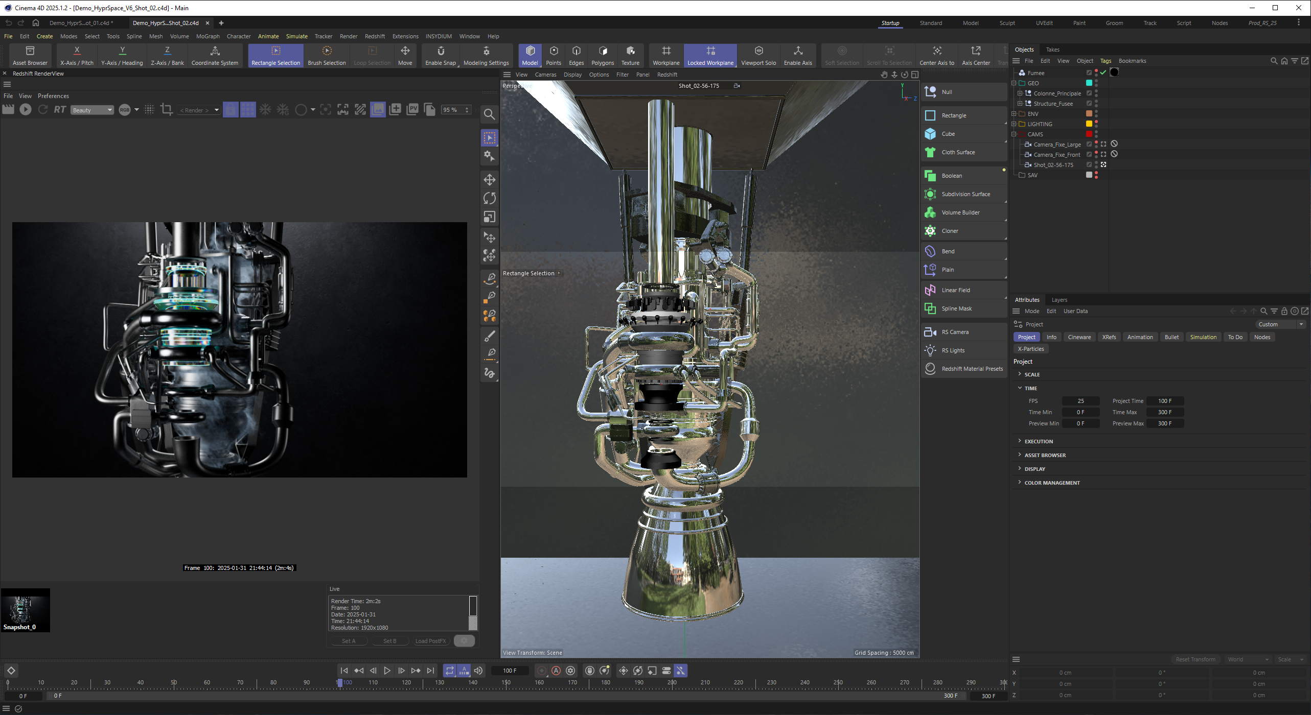Click the magnifier icon in RenderView sidebar
This screenshot has width=1311, height=715.
pos(489,114)
